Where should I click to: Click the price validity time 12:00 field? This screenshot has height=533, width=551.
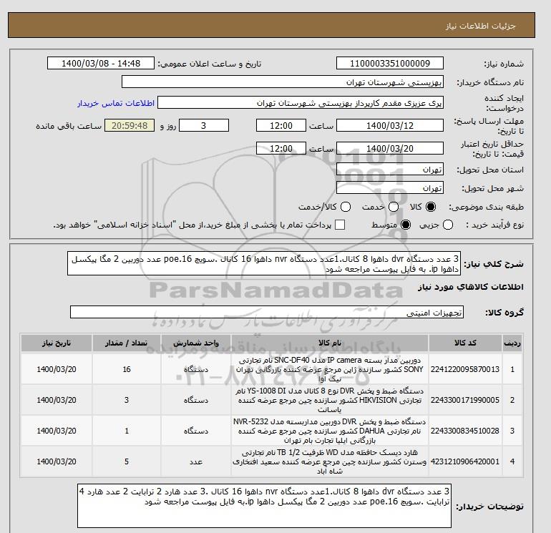click(281, 148)
